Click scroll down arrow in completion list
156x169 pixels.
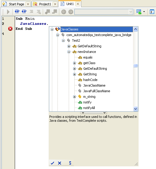135,109
